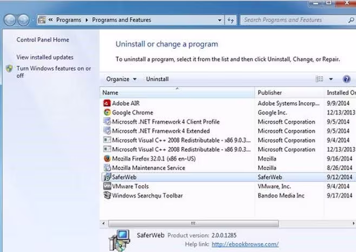Image resolution: width=356 pixels, height=252 pixels.
Task: Click the .NET Framework 4 Extended icon
Action: [107, 131]
